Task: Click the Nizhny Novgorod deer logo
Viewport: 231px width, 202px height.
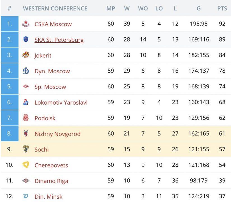Action: 26,134
